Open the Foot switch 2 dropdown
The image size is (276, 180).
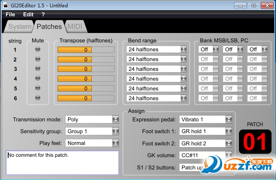click(x=206, y=143)
